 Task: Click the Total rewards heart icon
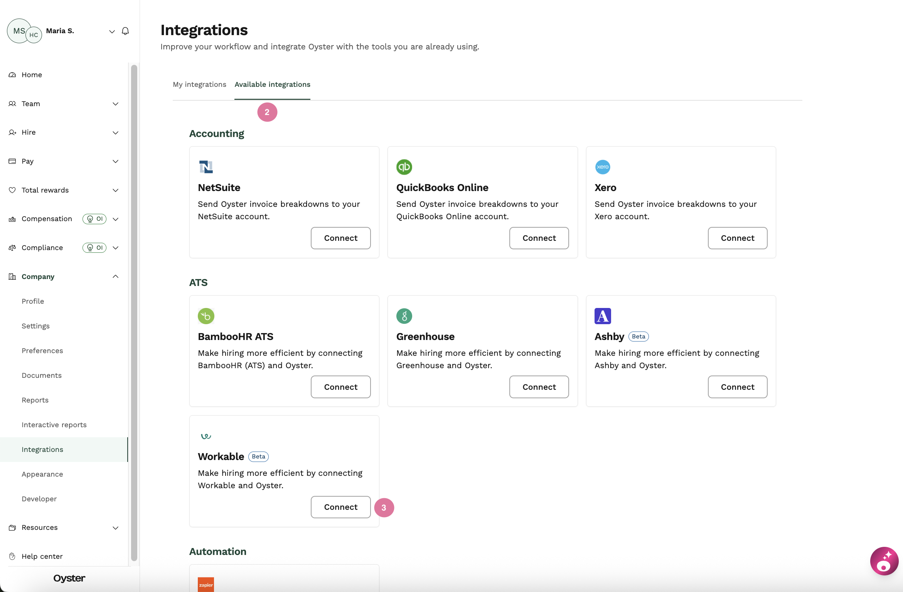(12, 190)
